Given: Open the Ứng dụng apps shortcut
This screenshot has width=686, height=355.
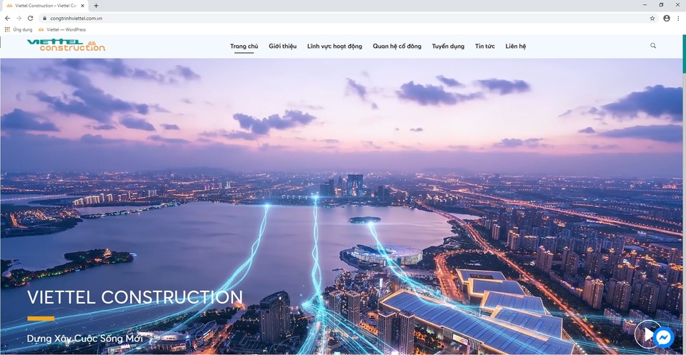Looking at the screenshot, I should click(19, 30).
